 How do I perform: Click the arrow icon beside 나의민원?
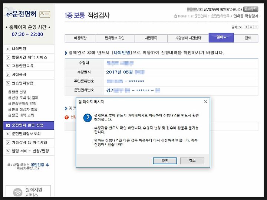coord(8,49)
